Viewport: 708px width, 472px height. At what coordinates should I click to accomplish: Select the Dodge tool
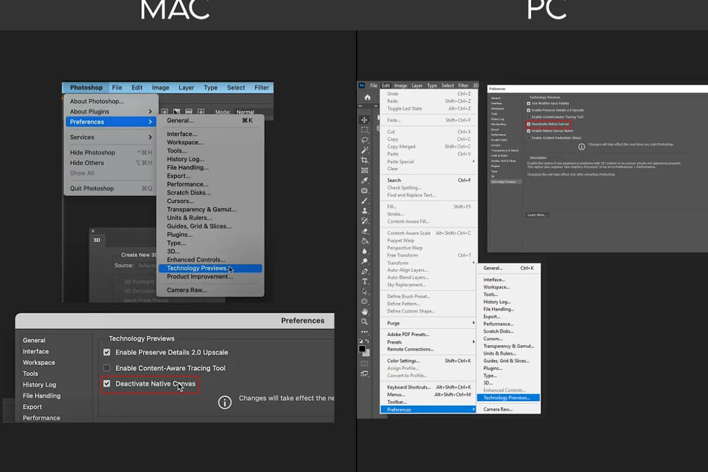point(364,261)
